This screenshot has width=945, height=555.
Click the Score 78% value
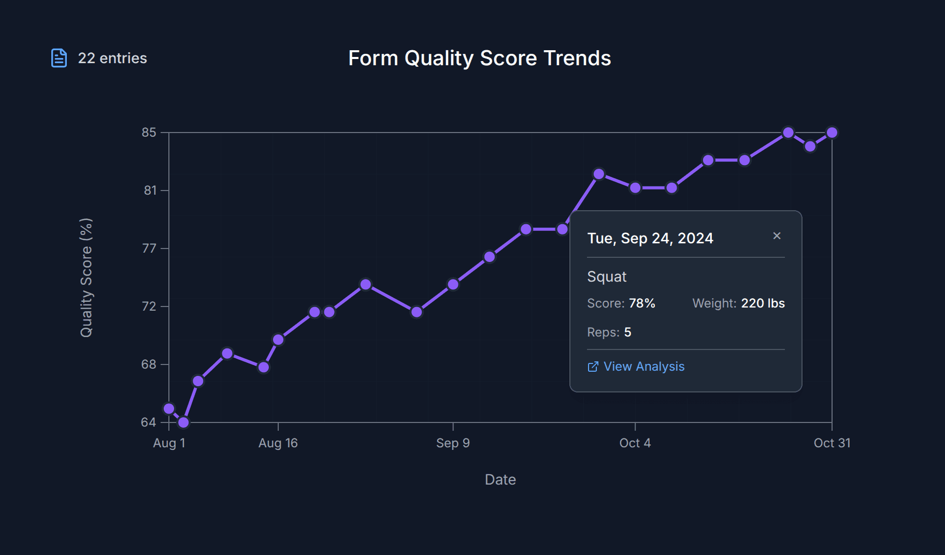[642, 303]
